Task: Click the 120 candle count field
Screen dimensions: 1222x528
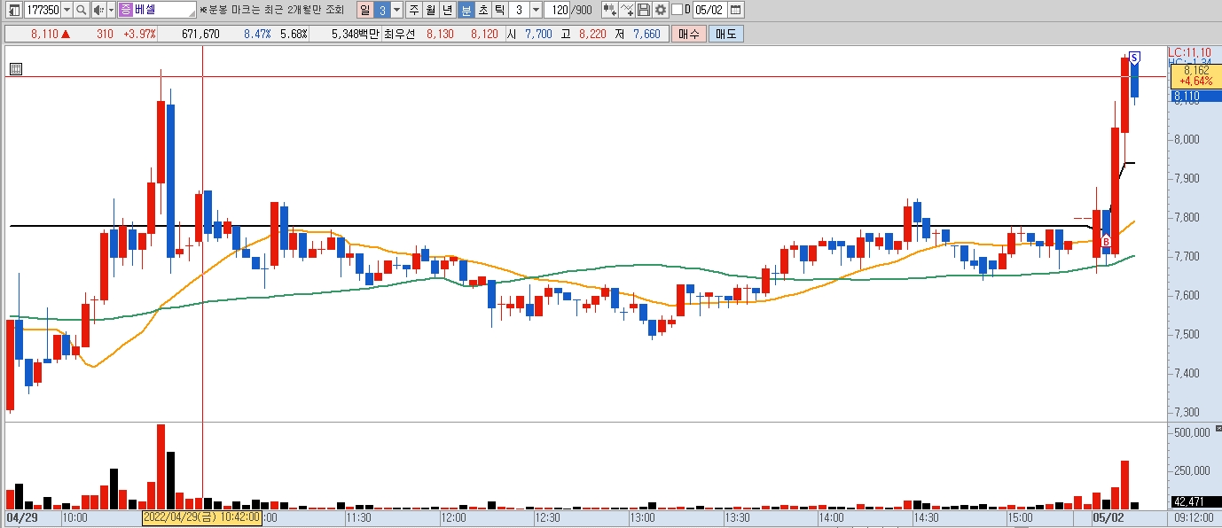Action: coord(559,11)
